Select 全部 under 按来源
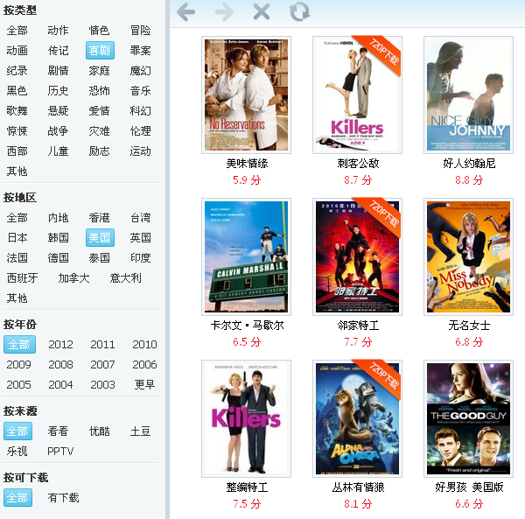Screen dimensions: 525x519 (x=17, y=431)
